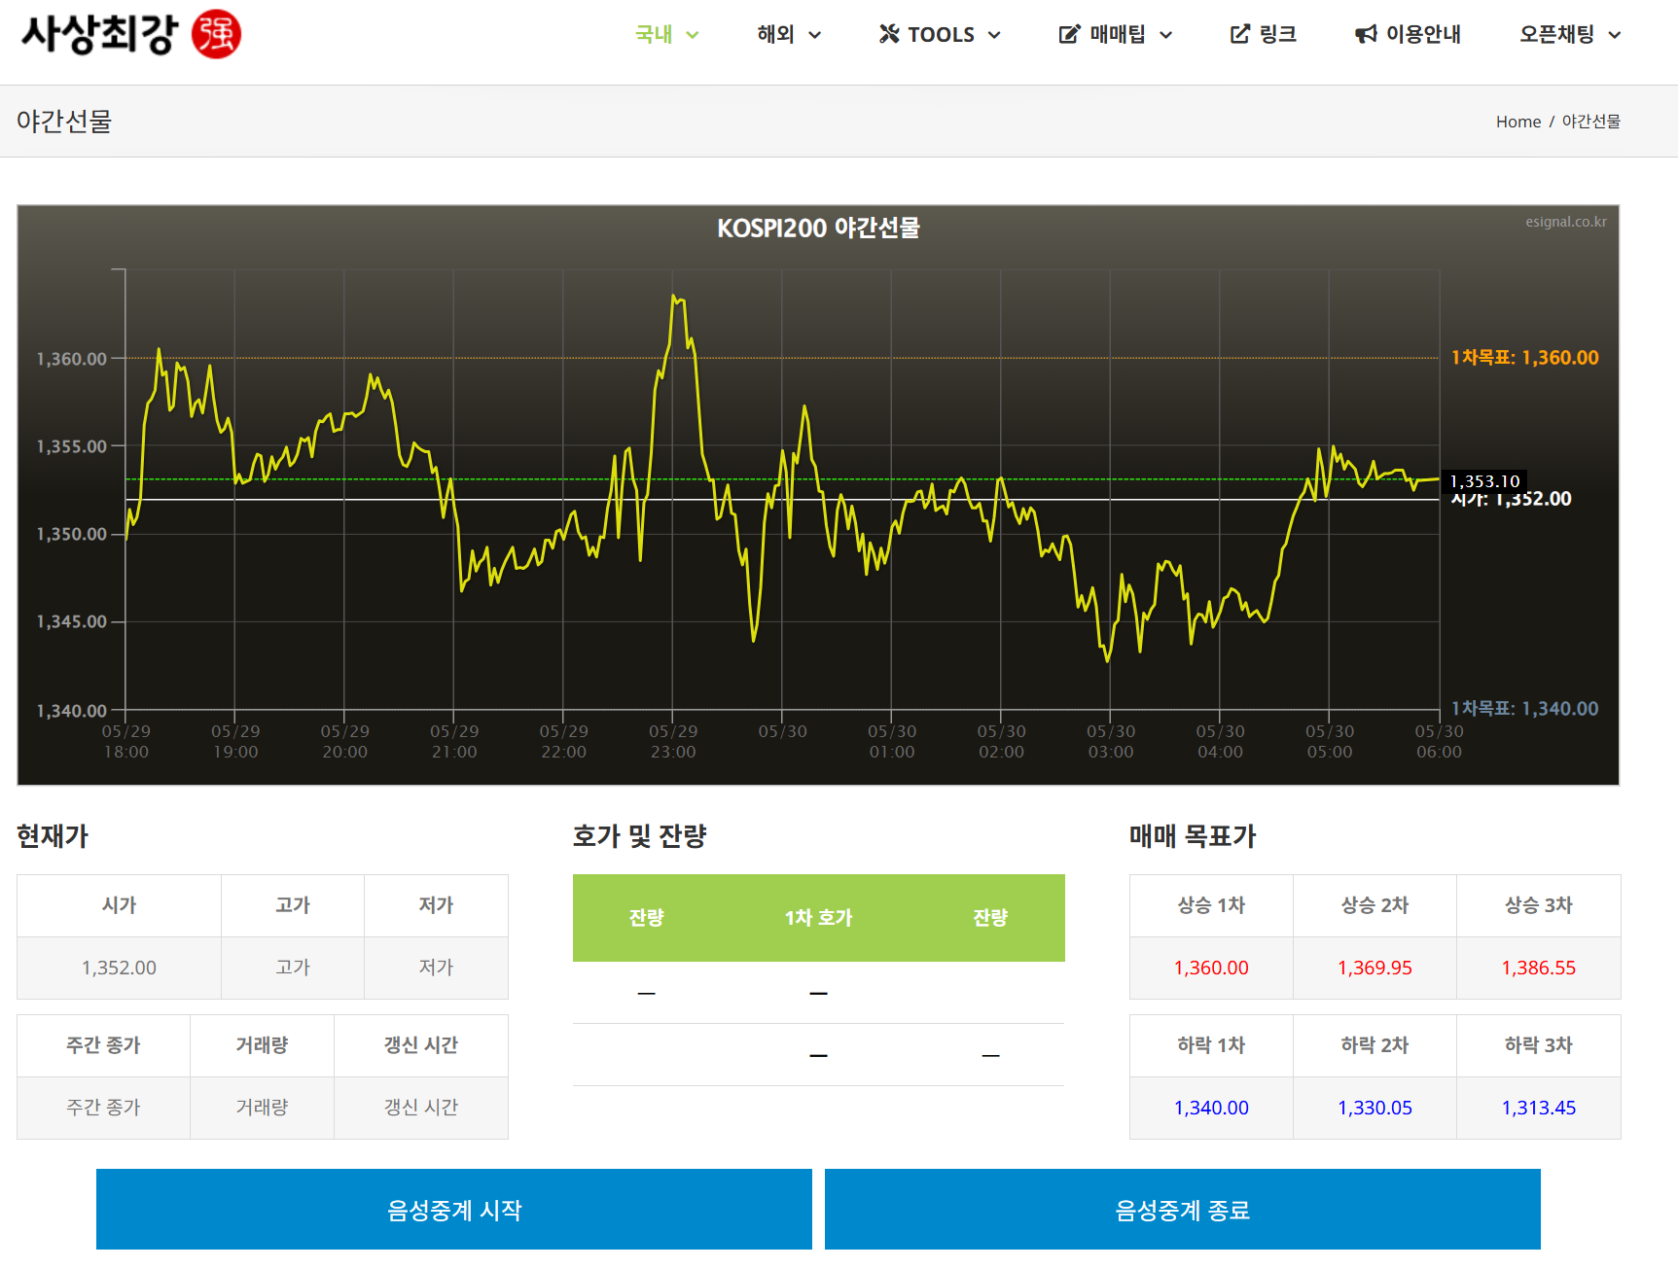Expand the TOOLS dropdown chevron

994,35
